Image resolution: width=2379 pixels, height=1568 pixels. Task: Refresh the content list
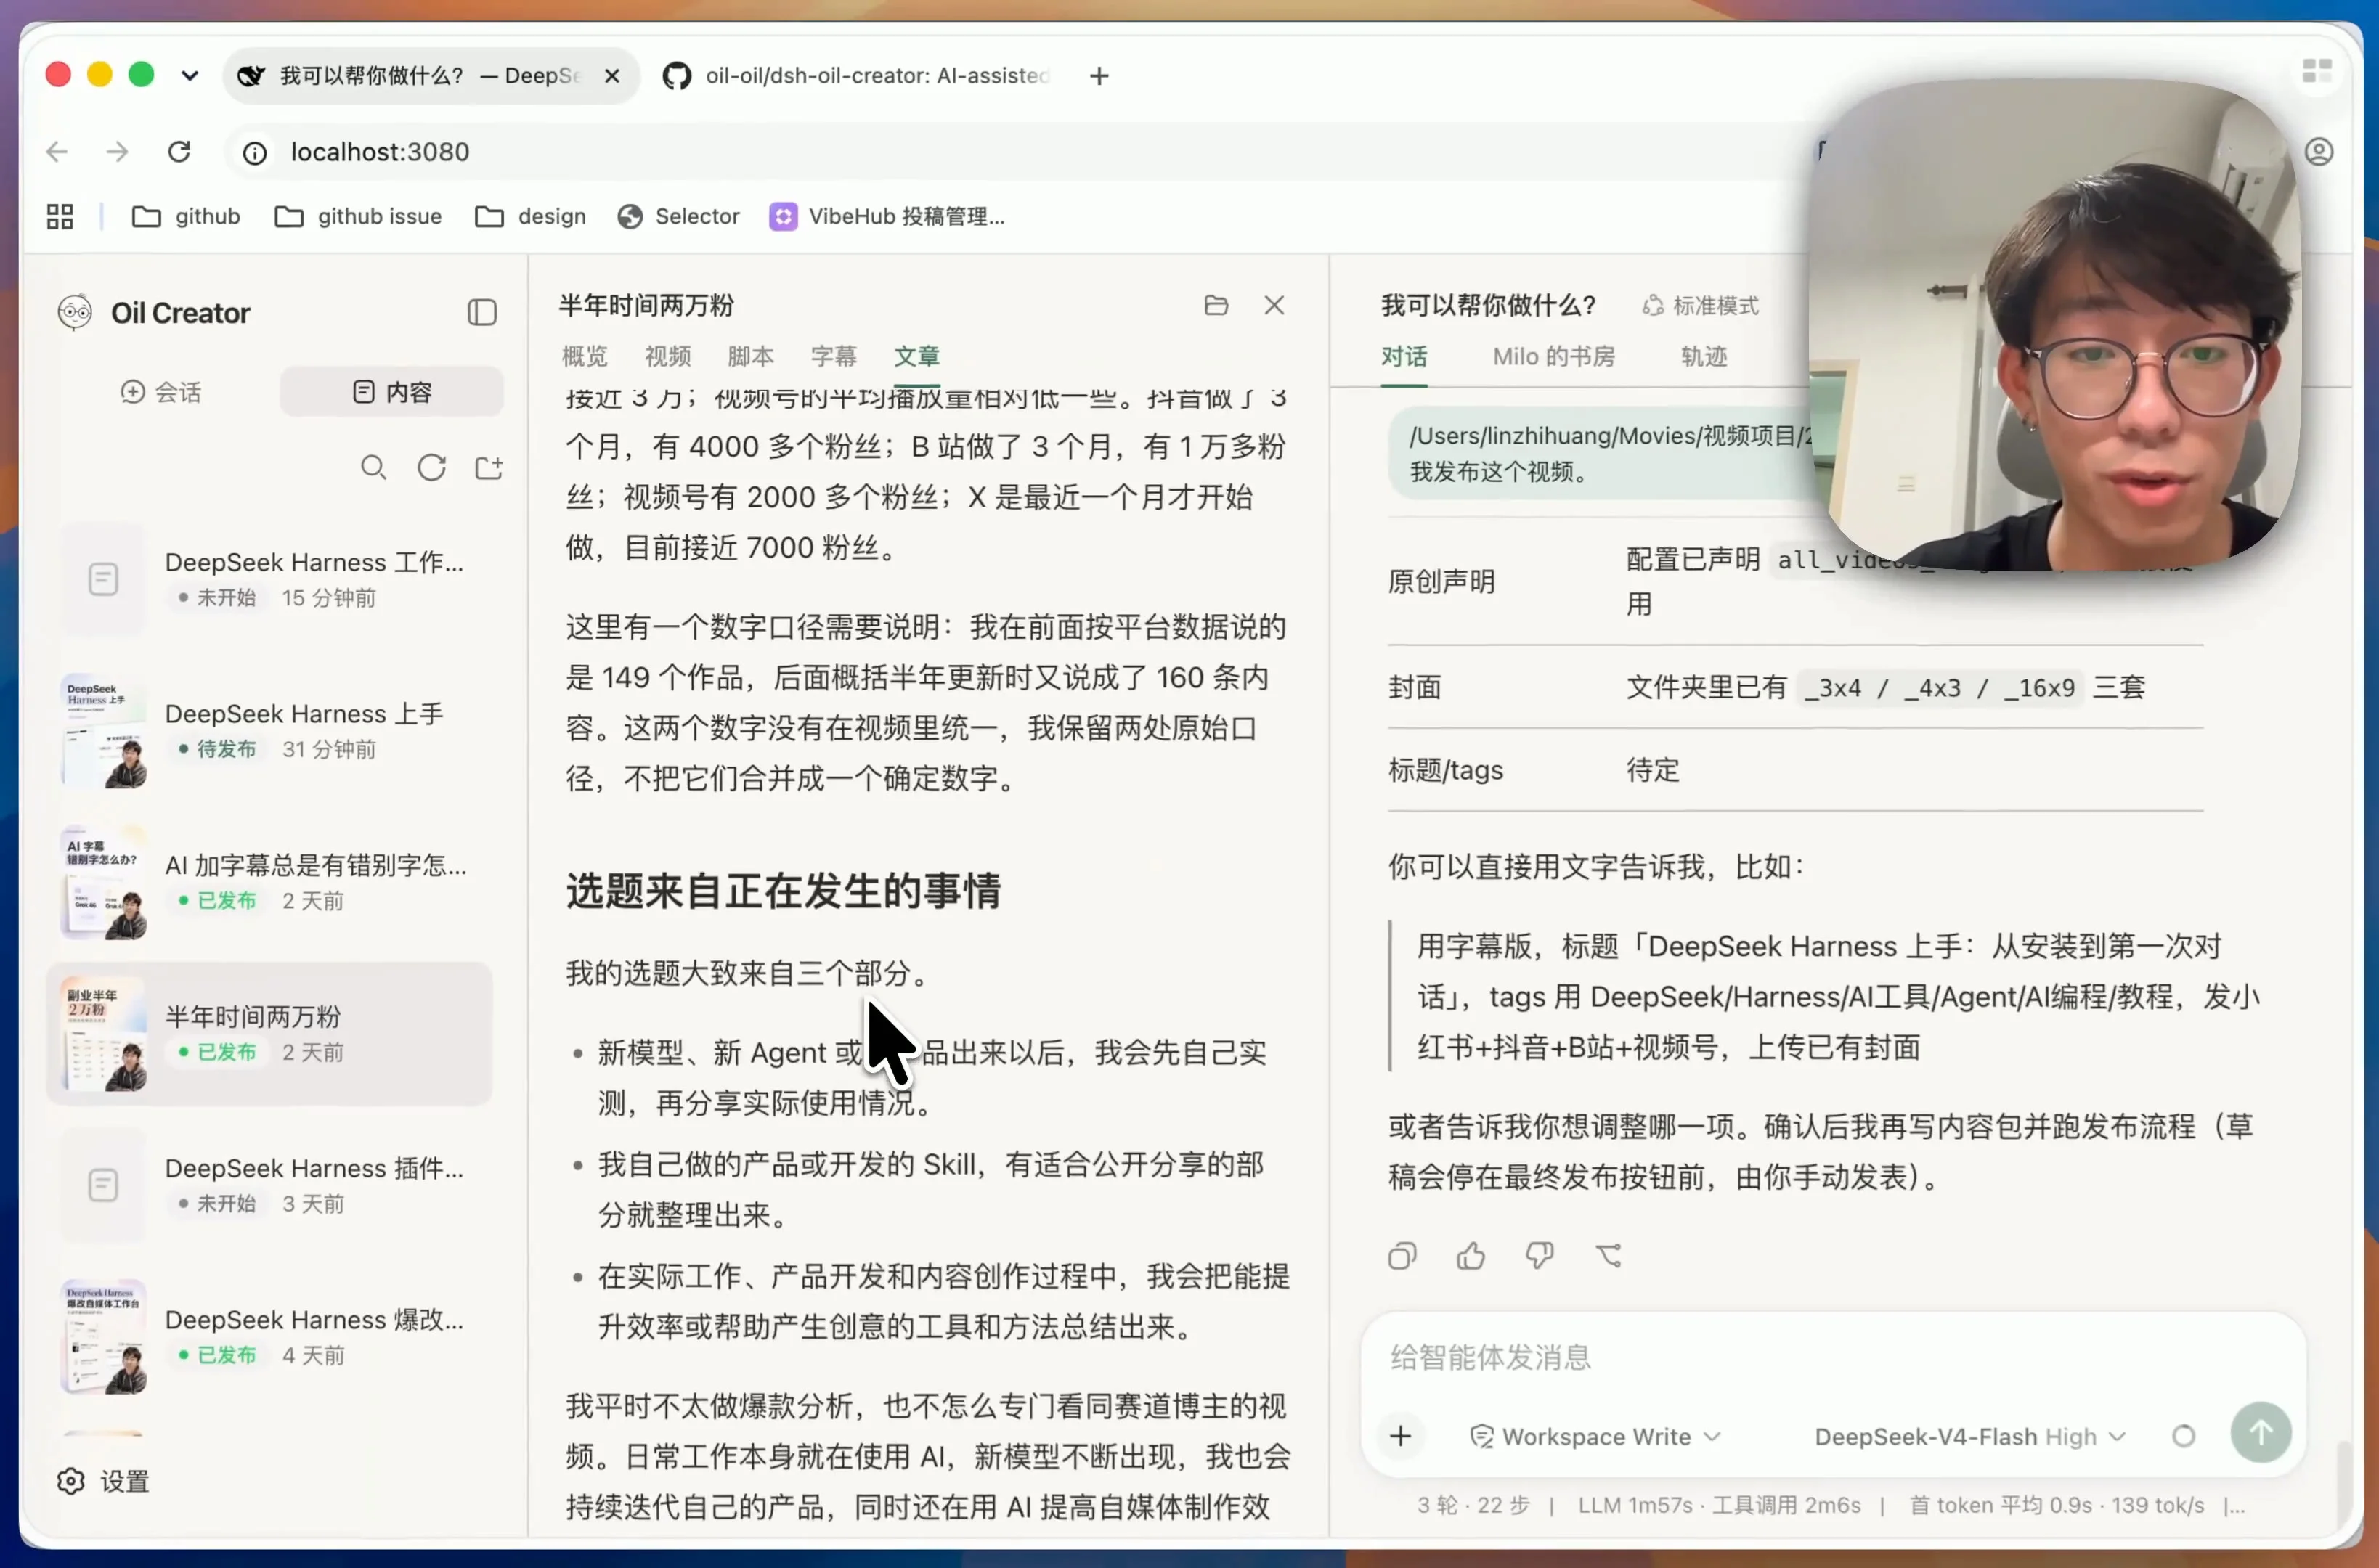tap(431, 468)
